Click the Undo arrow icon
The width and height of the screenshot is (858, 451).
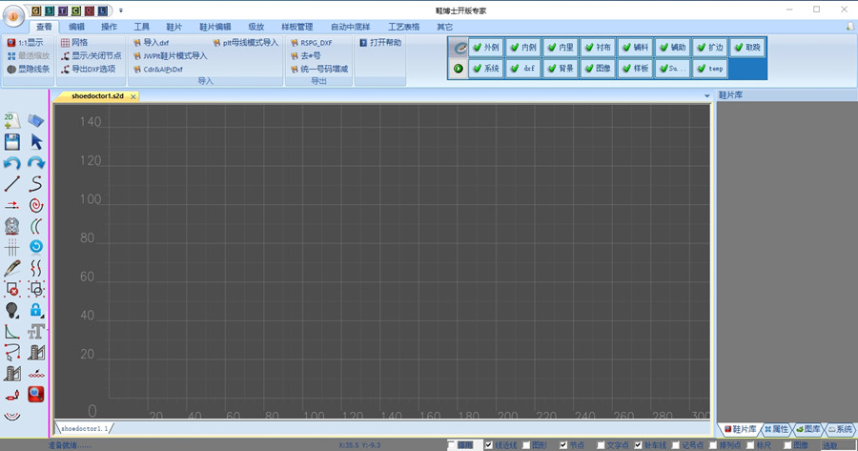click(x=12, y=163)
